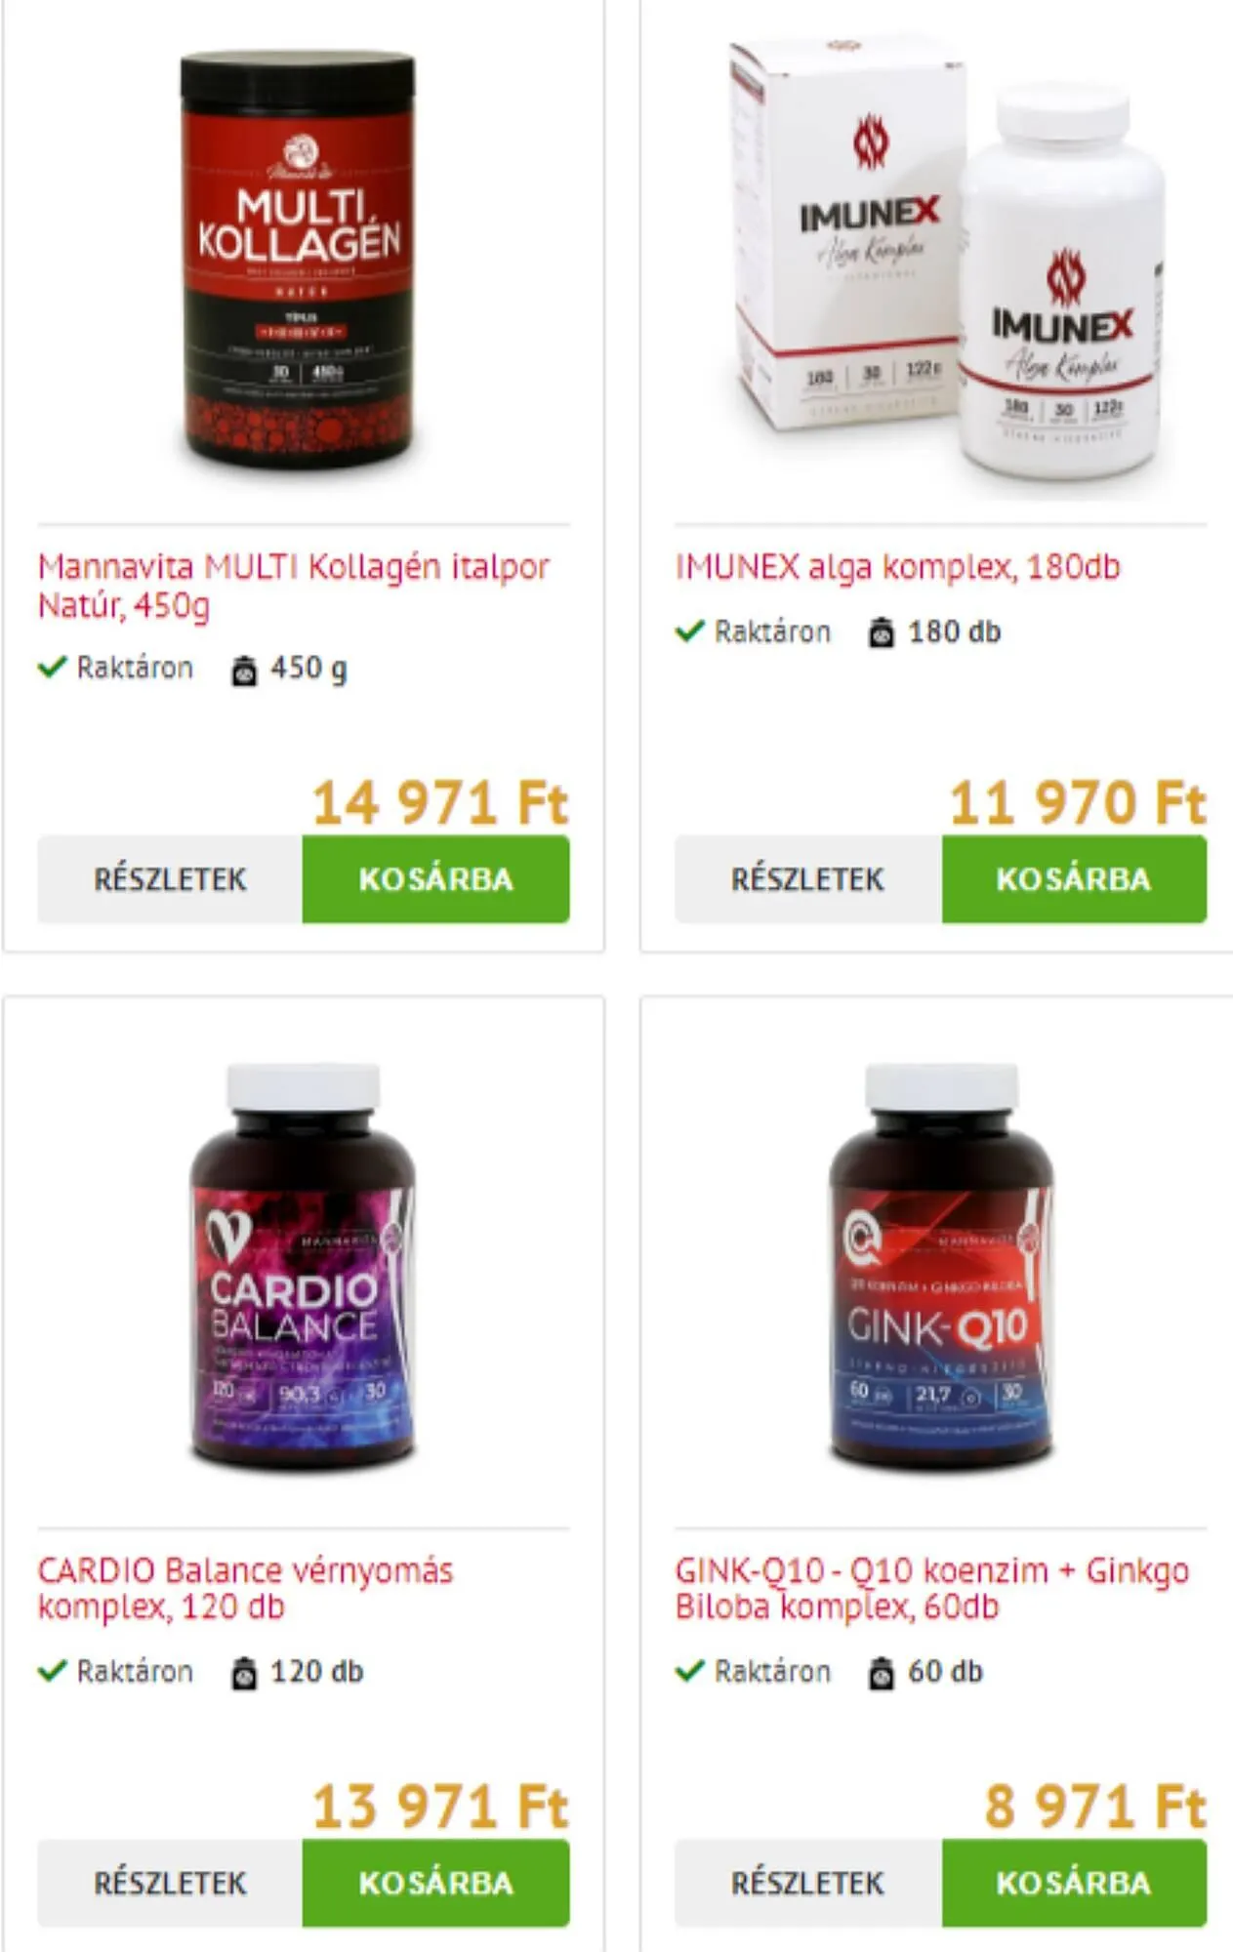
Task: Open the Multi Kollagén product image
Action: point(298,260)
